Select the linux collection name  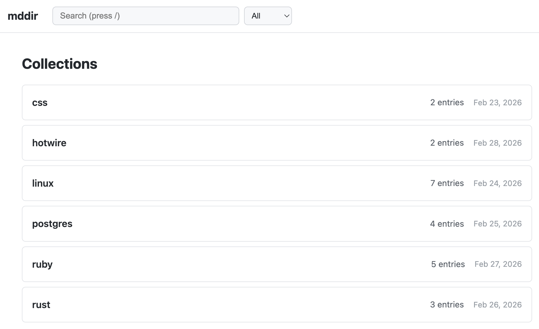[x=43, y=183]
